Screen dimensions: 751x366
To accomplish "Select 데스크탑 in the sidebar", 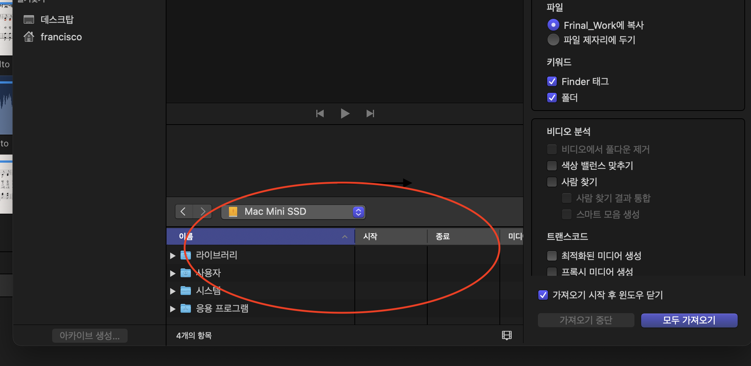I will (57, 19).
